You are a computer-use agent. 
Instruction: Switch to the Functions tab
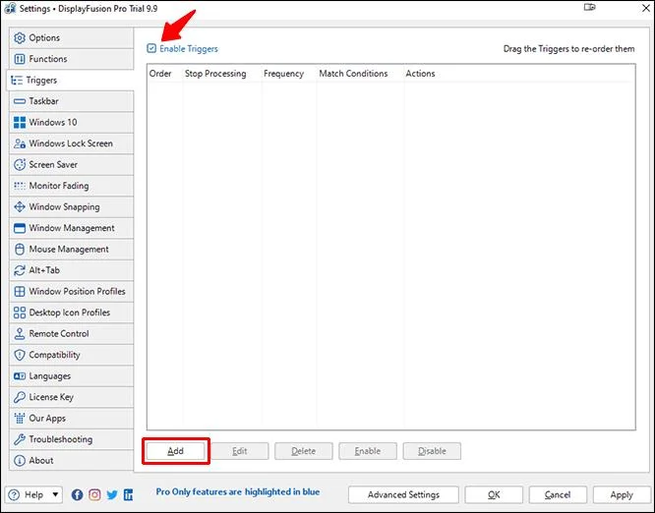pos(72,59)
